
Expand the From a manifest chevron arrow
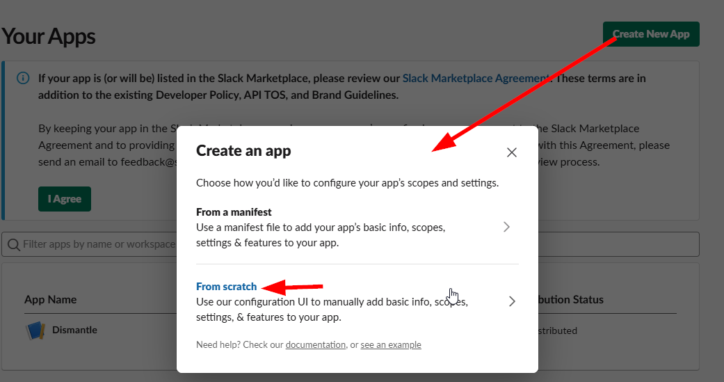(x=507, y=227)
